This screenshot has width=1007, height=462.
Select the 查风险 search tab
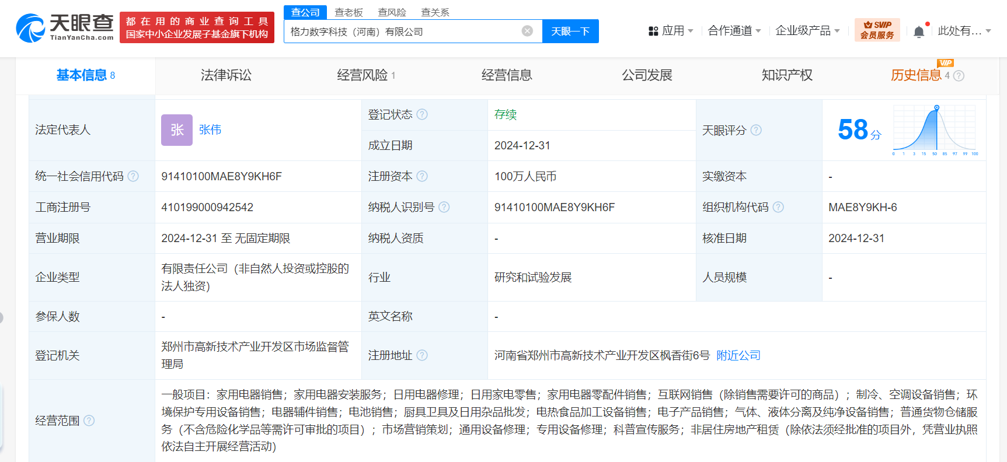392,12
